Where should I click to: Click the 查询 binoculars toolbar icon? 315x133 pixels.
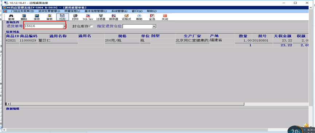coord(11,17)
